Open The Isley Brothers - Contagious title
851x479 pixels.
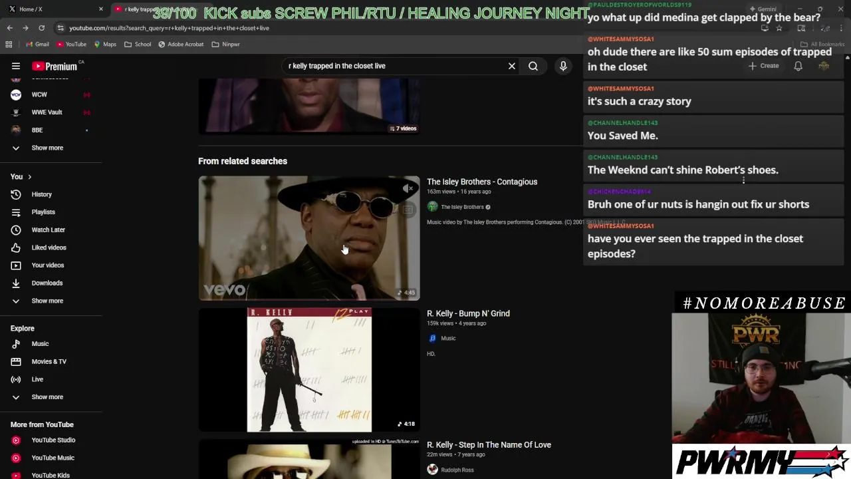click(482, 182)
